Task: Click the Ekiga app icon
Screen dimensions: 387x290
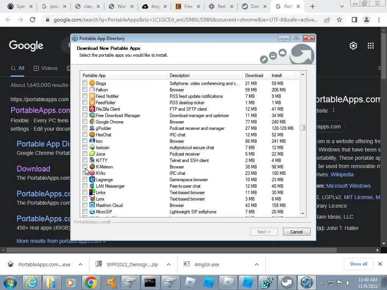Action: [x=92, y=83]
